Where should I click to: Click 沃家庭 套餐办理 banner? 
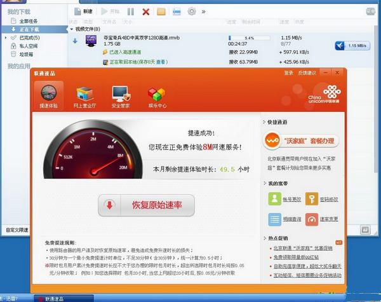tap(301, 141)
